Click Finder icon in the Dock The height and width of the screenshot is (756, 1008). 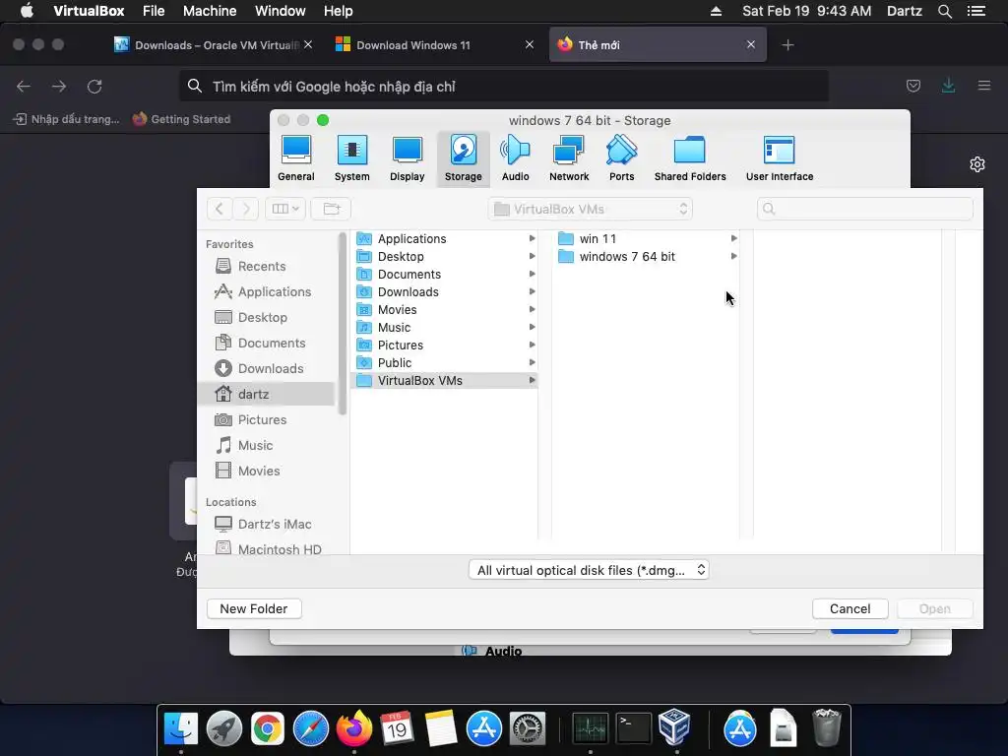[181, 728]
